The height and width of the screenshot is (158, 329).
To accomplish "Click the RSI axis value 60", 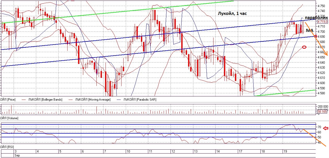I will (x=319, y=132).
